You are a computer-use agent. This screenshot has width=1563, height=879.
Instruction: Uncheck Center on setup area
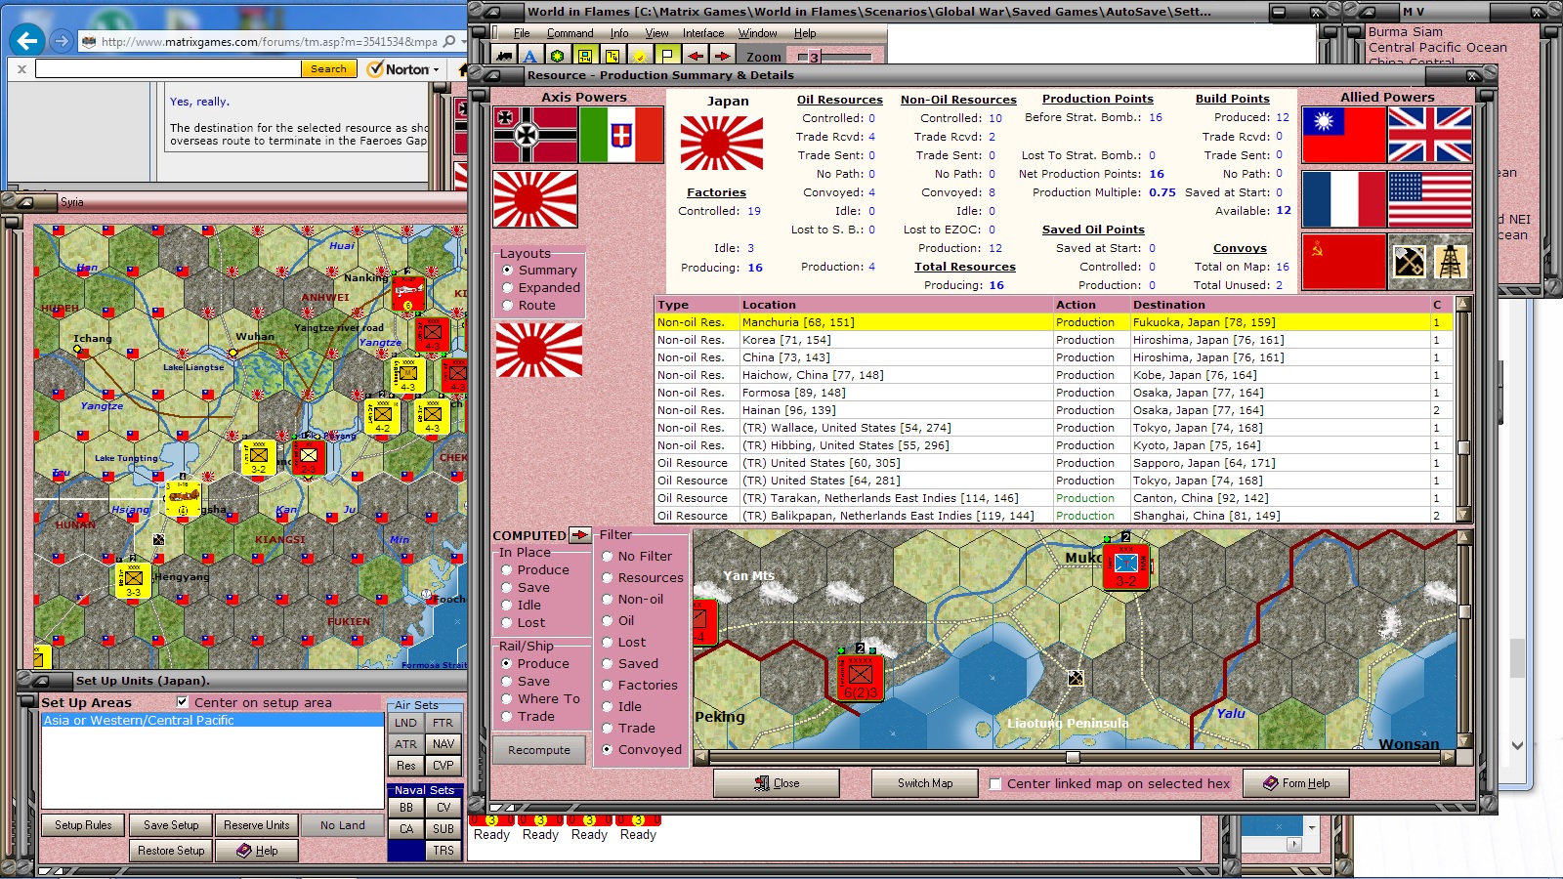[183, 702]
